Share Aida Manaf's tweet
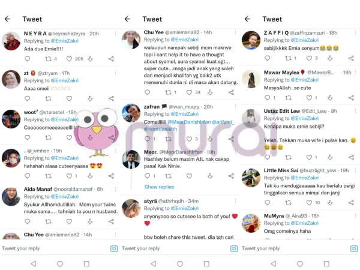The image size is (360, 270). 111,221
